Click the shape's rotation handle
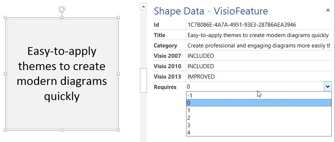This screenshot has height=142, width=335. tap(62, 9)
